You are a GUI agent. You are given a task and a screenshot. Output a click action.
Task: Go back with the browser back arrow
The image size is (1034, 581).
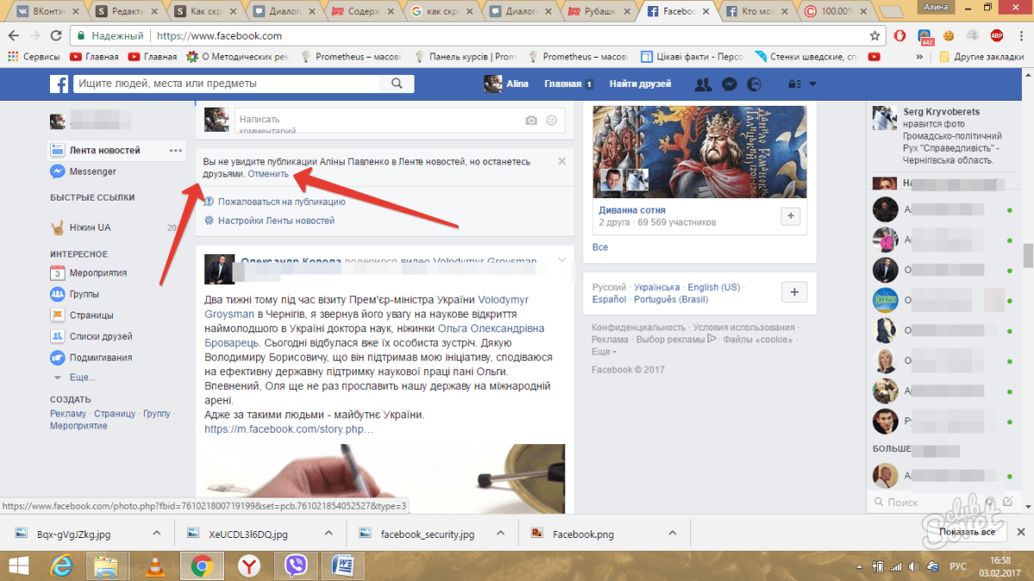click(13, 36)
